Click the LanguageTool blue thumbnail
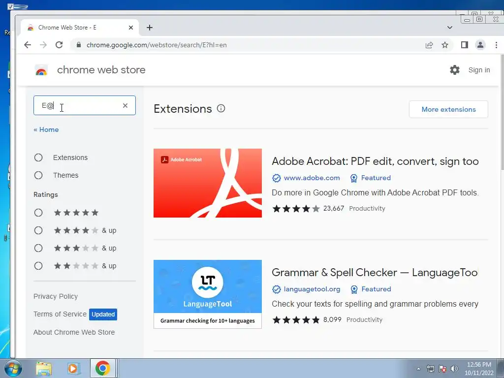The width and height of the screenshot is (504, 378). click(208, 294)
